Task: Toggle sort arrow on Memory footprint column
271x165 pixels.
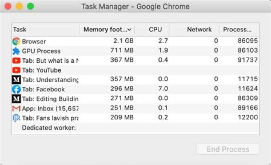Action: pos(129,30)
